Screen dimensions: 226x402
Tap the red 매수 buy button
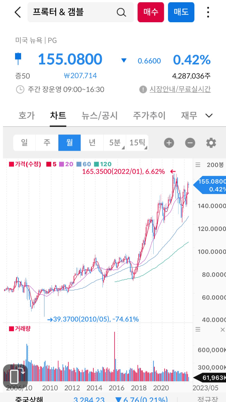click(151, 12)
